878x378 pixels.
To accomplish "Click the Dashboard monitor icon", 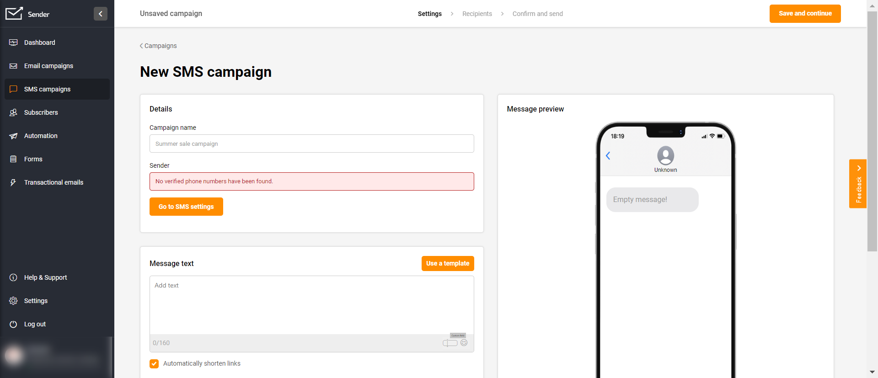I will (13, 43).
